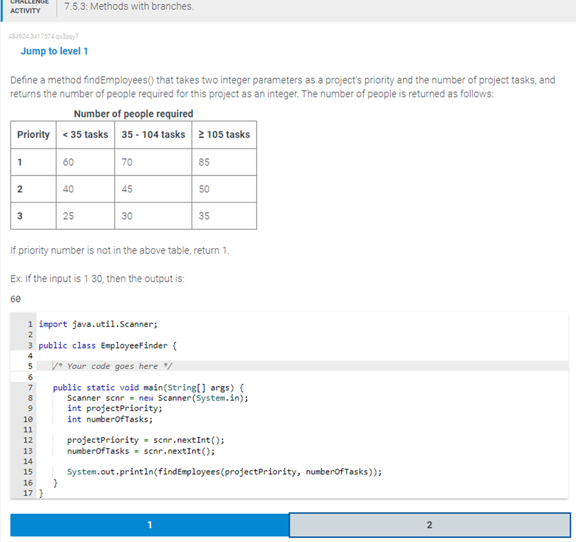Click the 'Number of people required' table caption
Viewport: 576px width, 542px height.
point(133,114)
